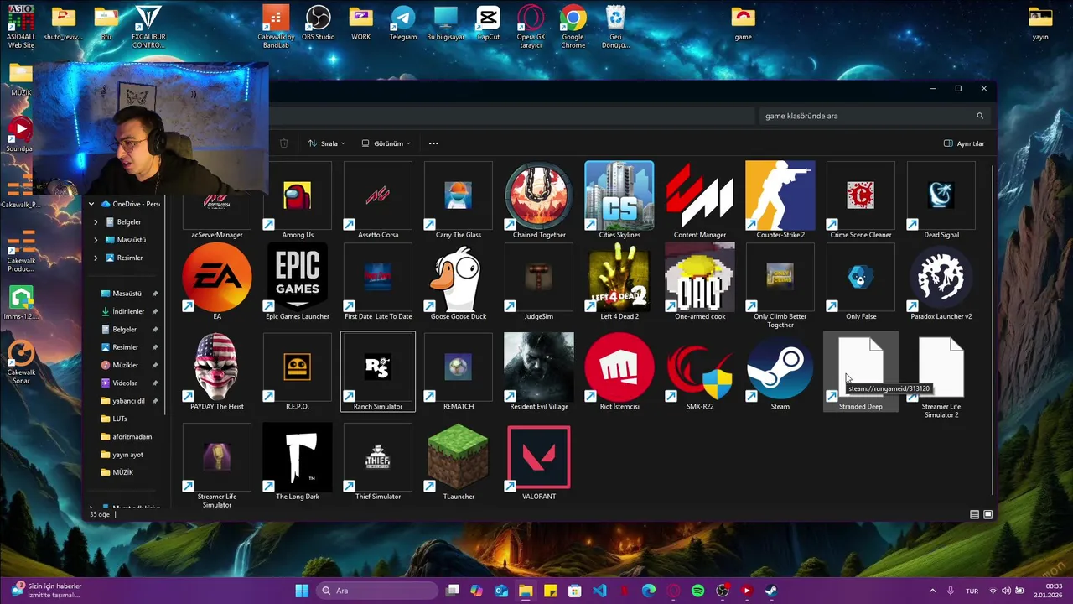1073x604 pixels.
Task: Open the Görünüm view dropdown
Action: tap(386, 143)
